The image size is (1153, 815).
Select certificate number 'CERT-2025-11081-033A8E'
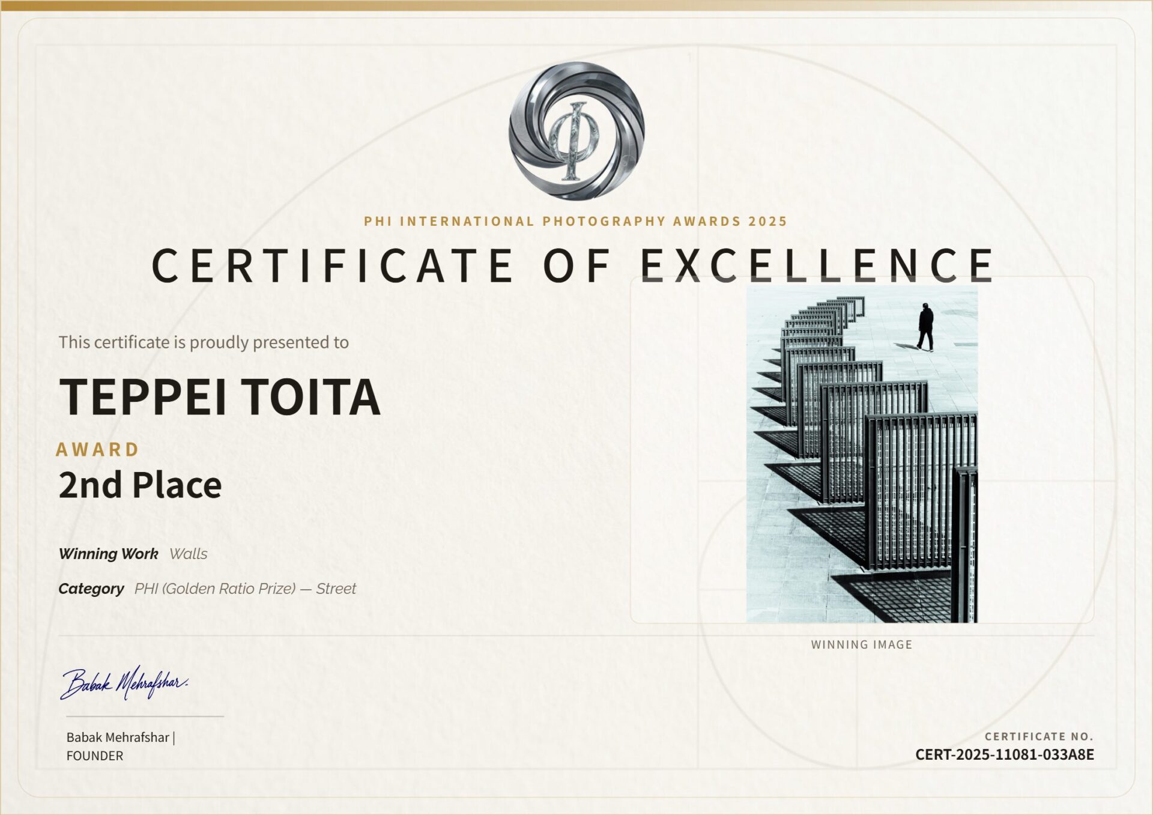[1005, 755]
